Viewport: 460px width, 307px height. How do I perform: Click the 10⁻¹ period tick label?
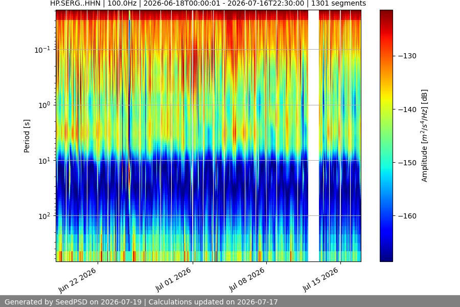pos(42,50)
